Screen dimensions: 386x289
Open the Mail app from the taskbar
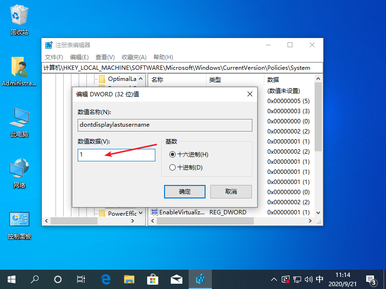click(x=176, y=279)
